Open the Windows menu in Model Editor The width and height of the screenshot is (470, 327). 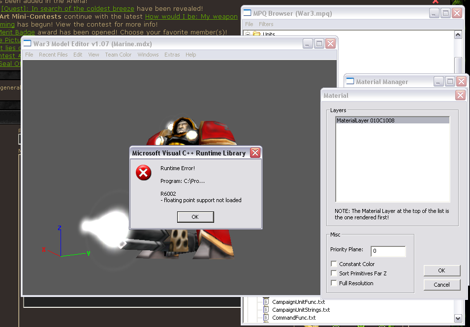[x=148, y=55]
